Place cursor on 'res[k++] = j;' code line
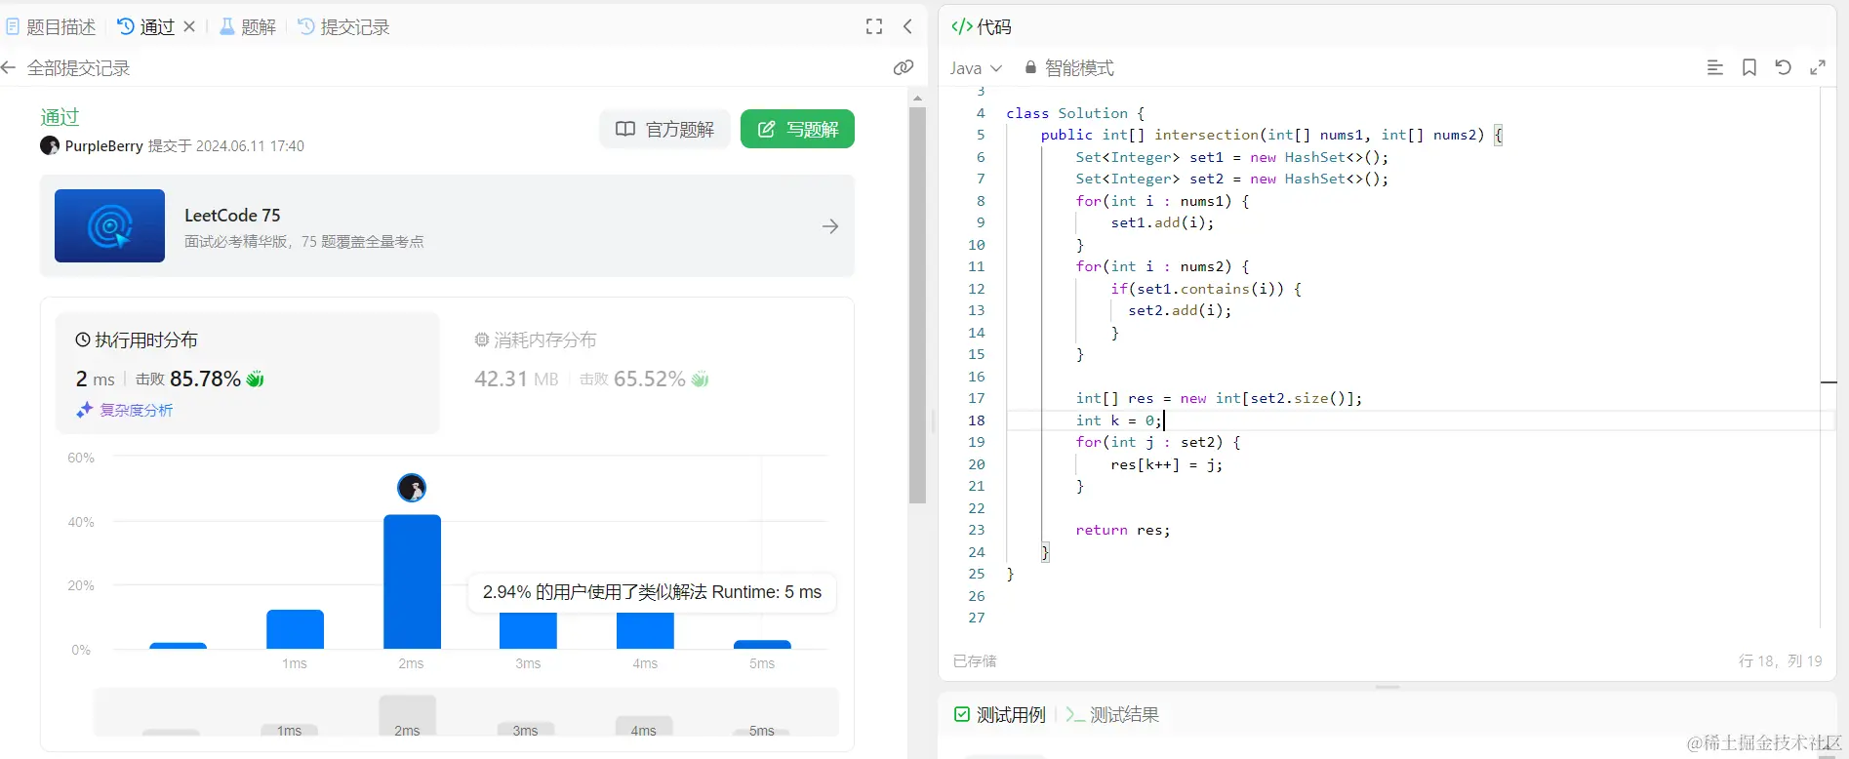 (1166, 464)
